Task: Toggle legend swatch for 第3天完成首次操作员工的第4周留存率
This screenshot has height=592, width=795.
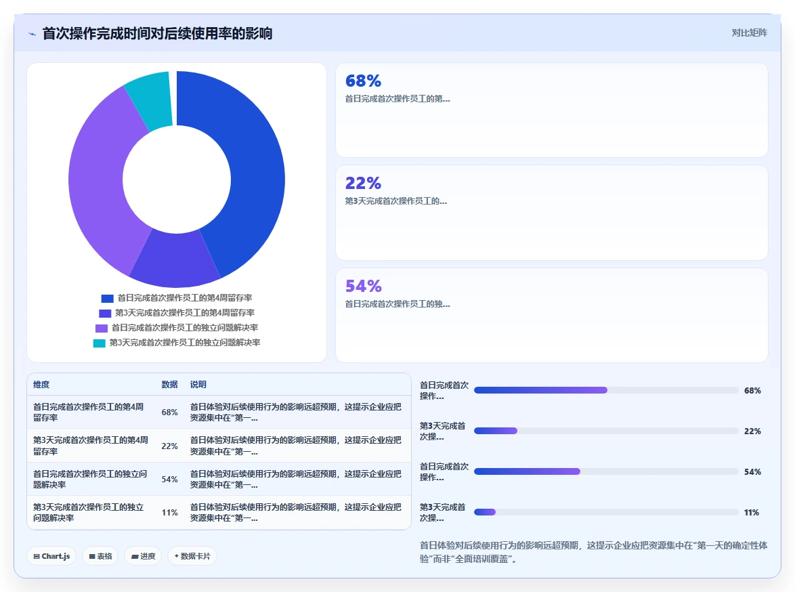Action: click(x=105, y=313)
